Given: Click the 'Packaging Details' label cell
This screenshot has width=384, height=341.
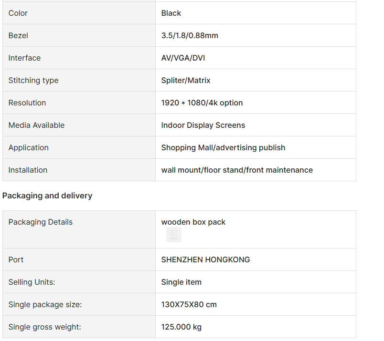Looking at the screenshot, I should (x=41, y=222).
